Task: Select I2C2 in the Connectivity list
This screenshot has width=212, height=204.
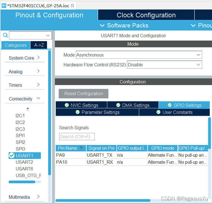Action: [20, 122]
